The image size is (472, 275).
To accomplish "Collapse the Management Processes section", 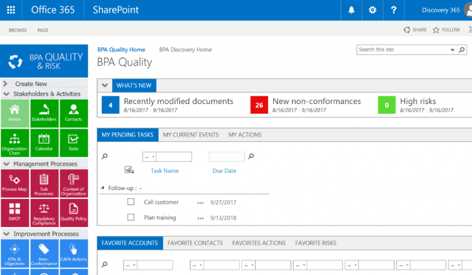I will [6, 164].
